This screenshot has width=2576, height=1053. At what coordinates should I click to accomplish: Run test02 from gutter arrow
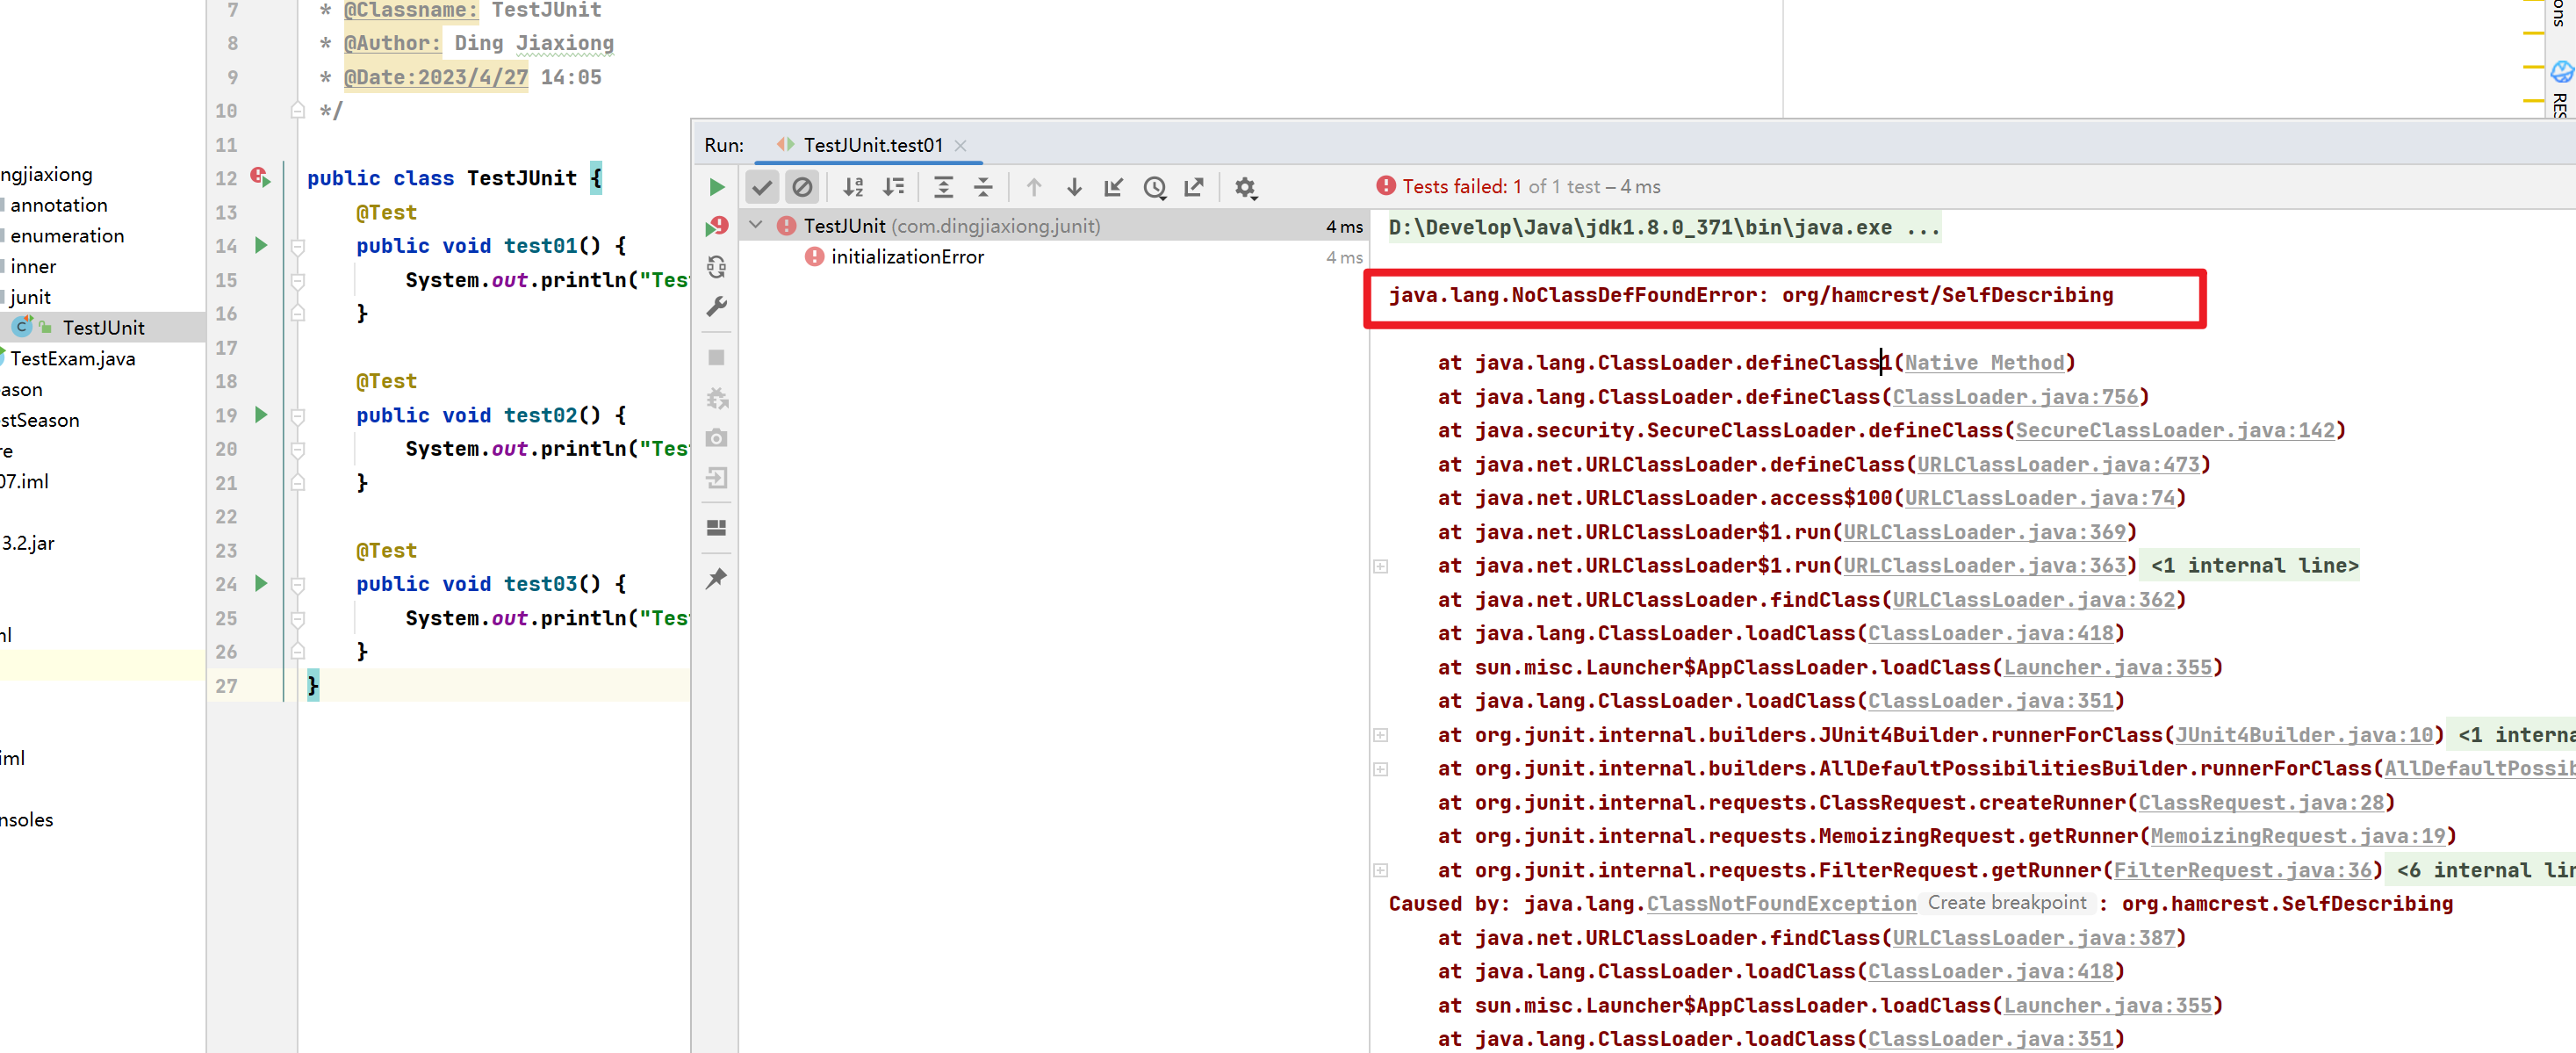click(x=261, y=414)
